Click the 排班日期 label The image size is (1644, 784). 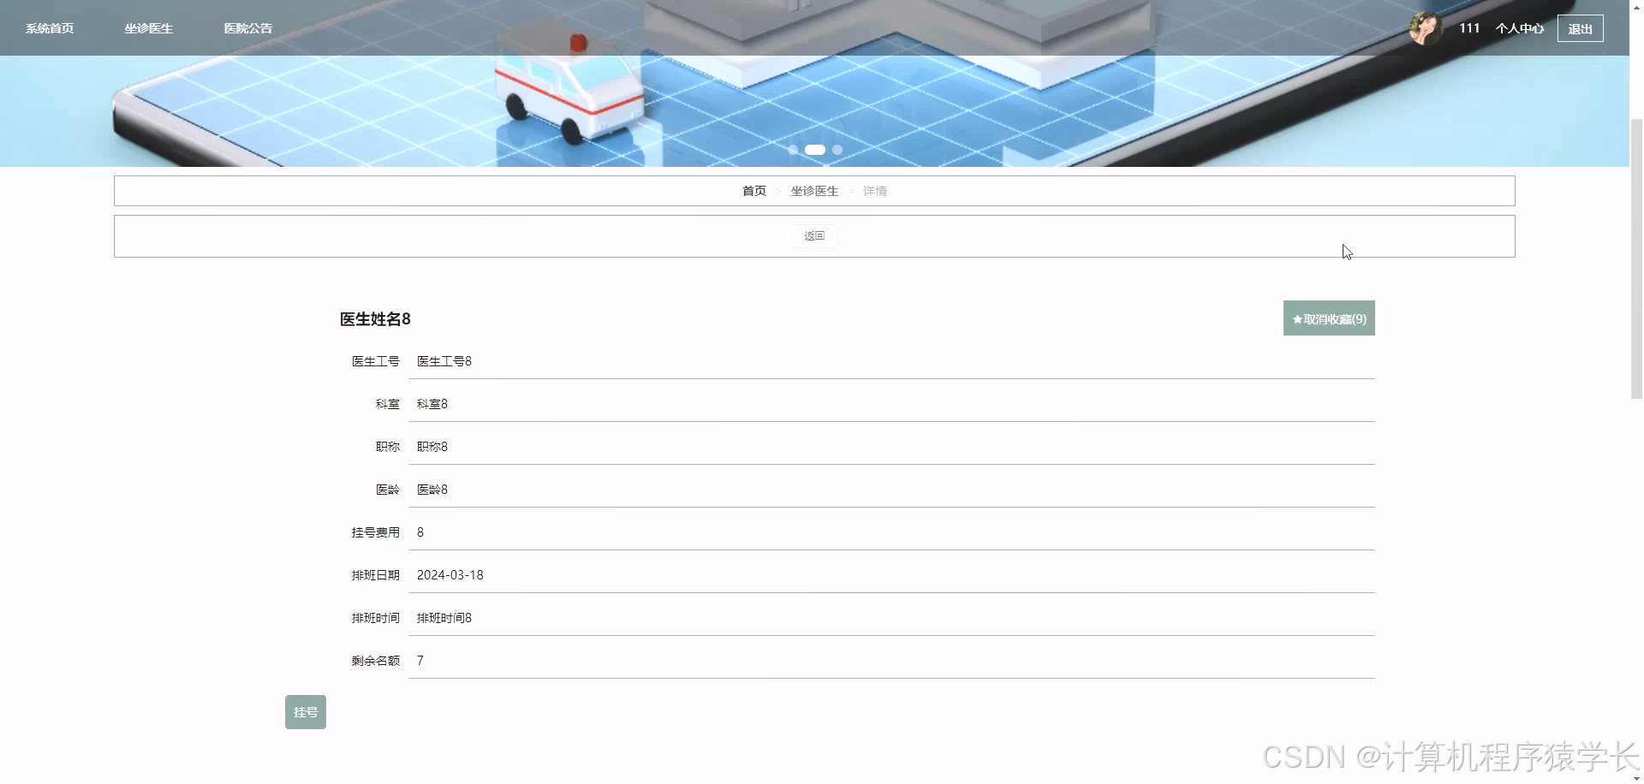click(x=376, y=575)
